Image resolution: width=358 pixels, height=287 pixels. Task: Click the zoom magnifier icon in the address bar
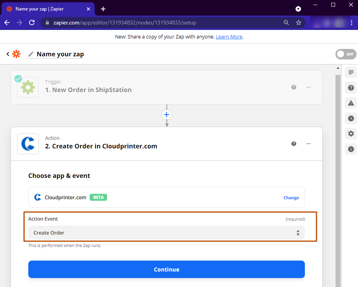(286, 23)
